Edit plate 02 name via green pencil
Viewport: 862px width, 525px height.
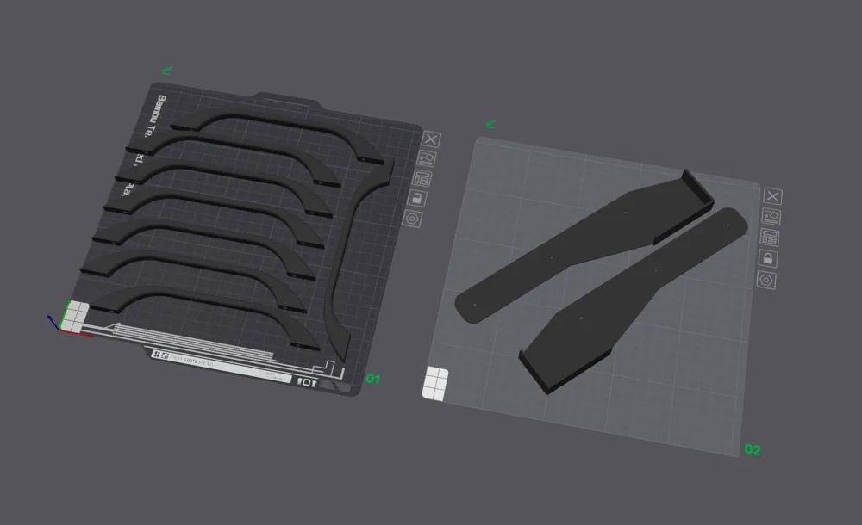(490, 125)
